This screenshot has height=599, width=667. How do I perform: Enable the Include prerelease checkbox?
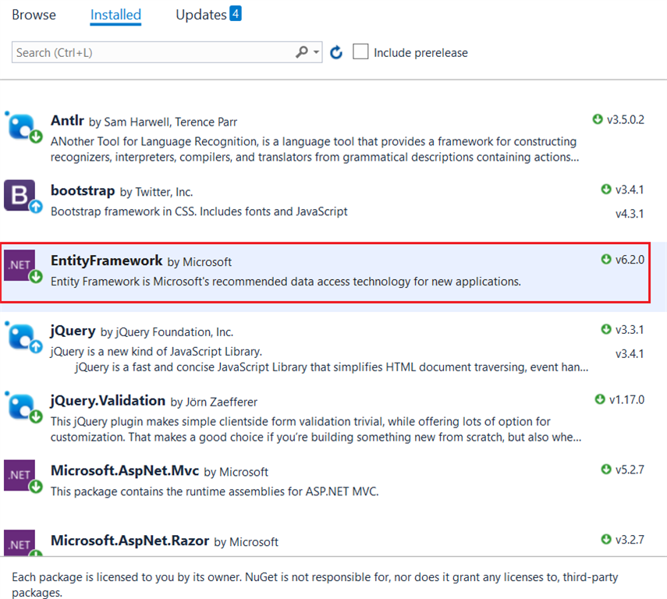[x=360, y=52]
